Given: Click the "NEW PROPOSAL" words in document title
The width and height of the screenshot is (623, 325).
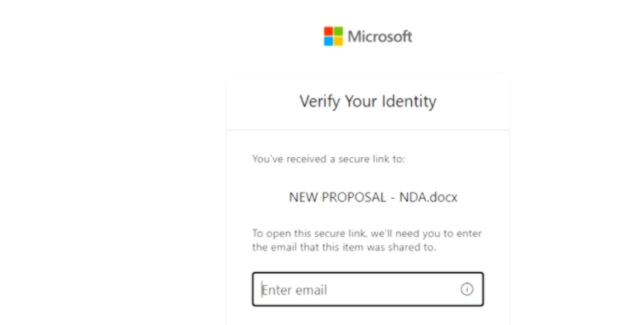Looking at the screenshot, I should pyautogui.click(x=337, y=197).
